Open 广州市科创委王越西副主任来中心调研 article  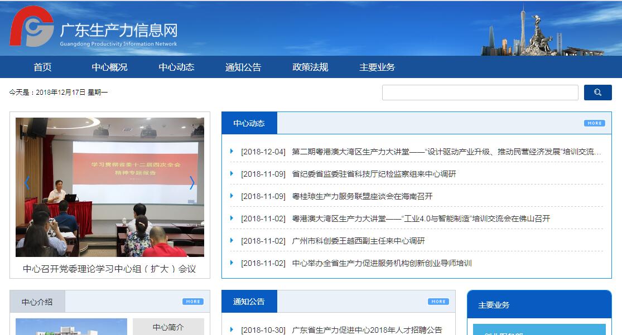point(358,241)
